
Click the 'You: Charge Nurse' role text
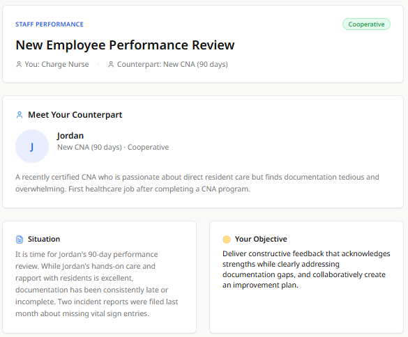click(56, 64)
